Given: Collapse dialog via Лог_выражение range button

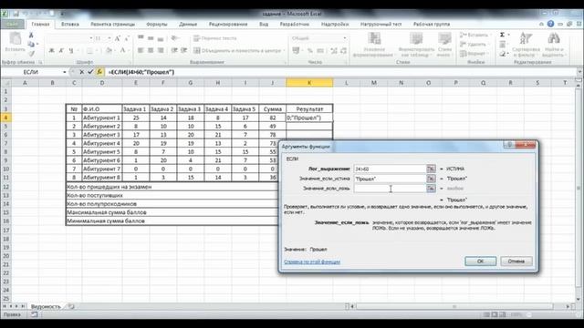Looking at the screenshot, I should 431,169.
